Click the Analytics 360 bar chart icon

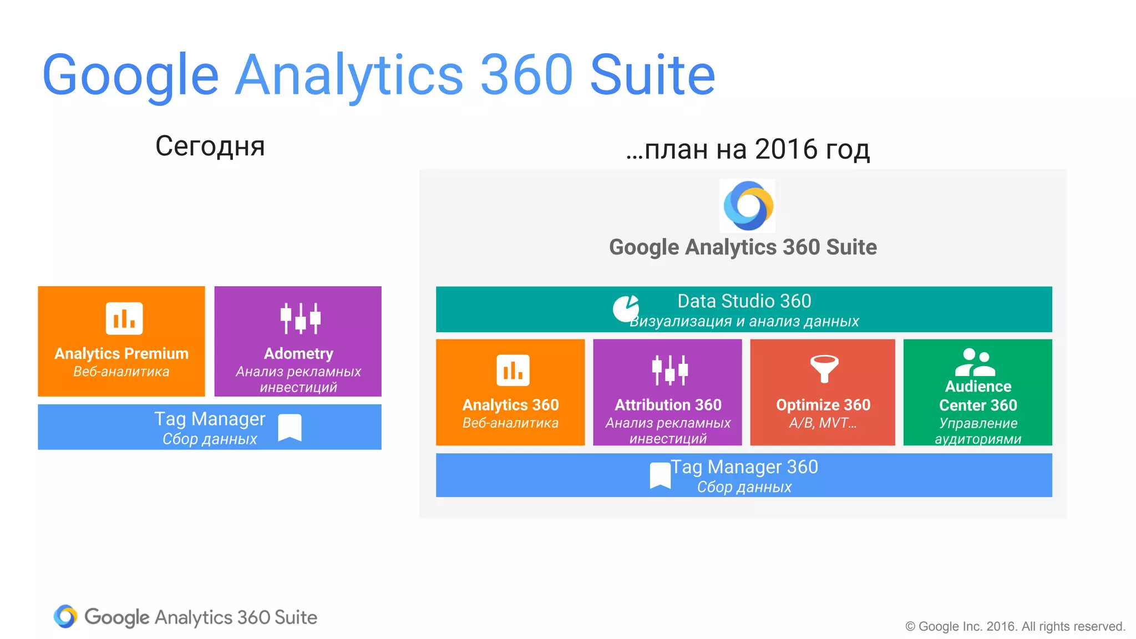click(513, 370)
